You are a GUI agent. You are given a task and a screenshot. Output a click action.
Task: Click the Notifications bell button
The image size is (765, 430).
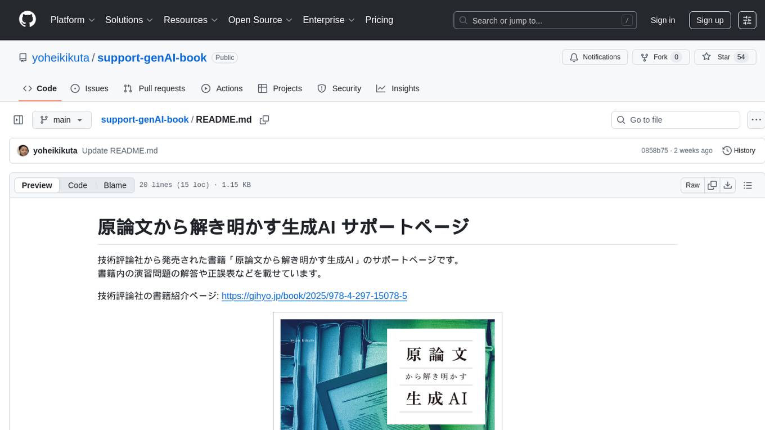click(595, 57)
